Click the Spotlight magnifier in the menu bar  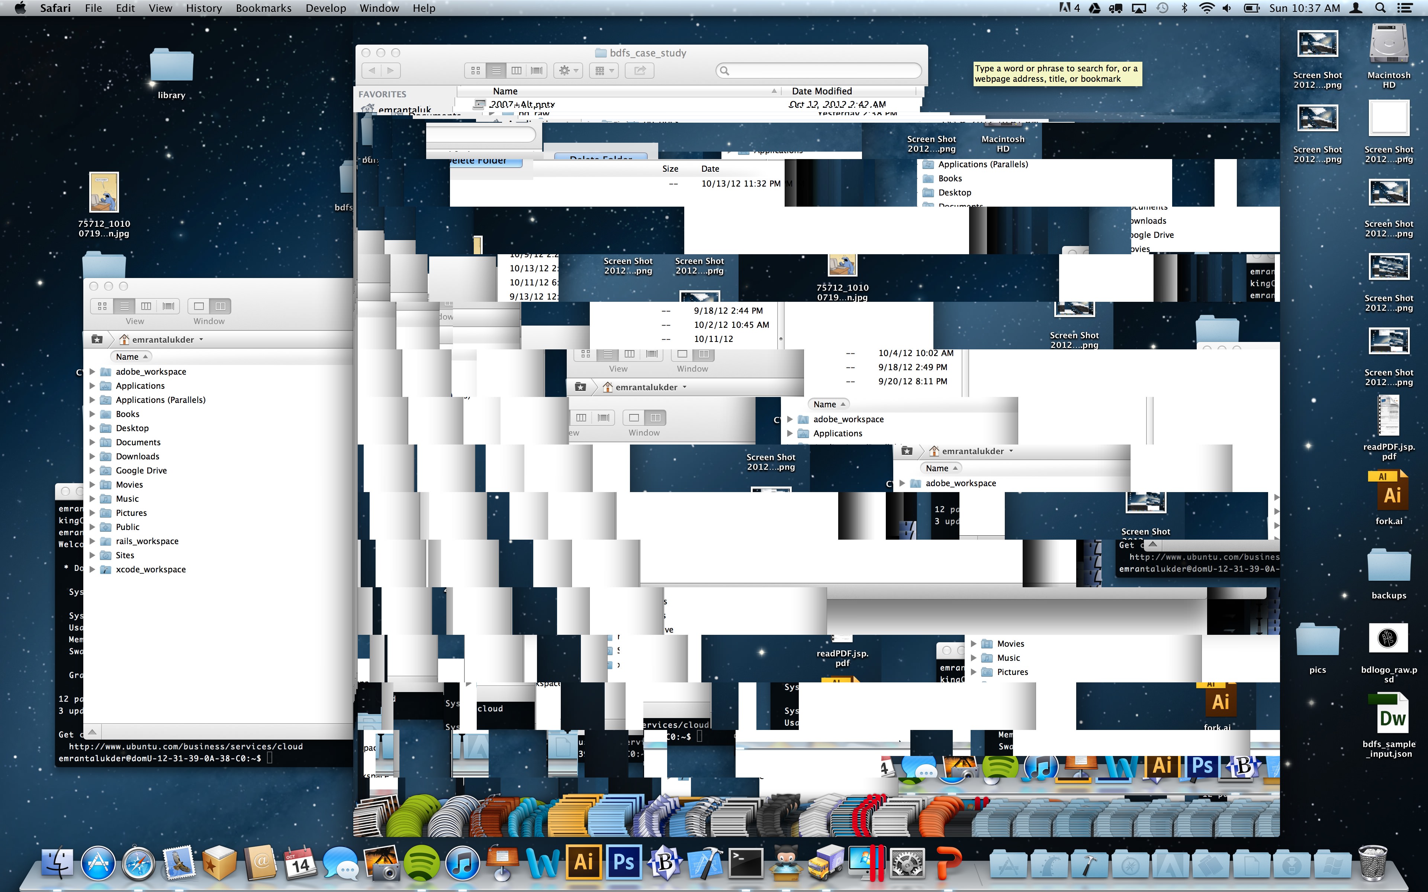coord(1380,8)
